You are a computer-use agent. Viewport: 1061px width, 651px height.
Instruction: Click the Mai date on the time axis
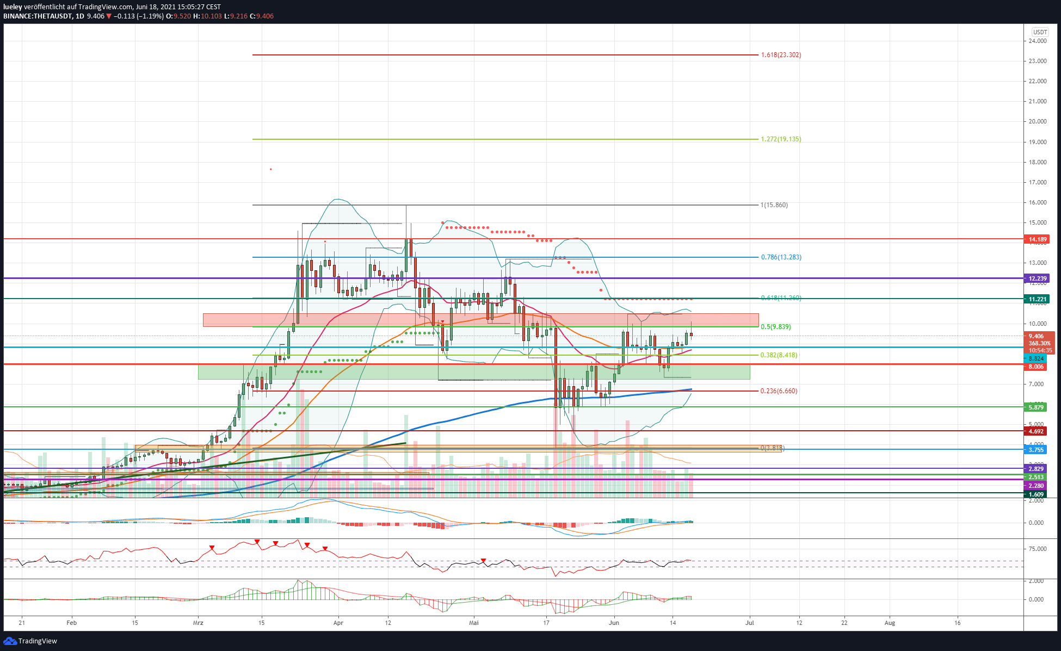click(474, 623)
